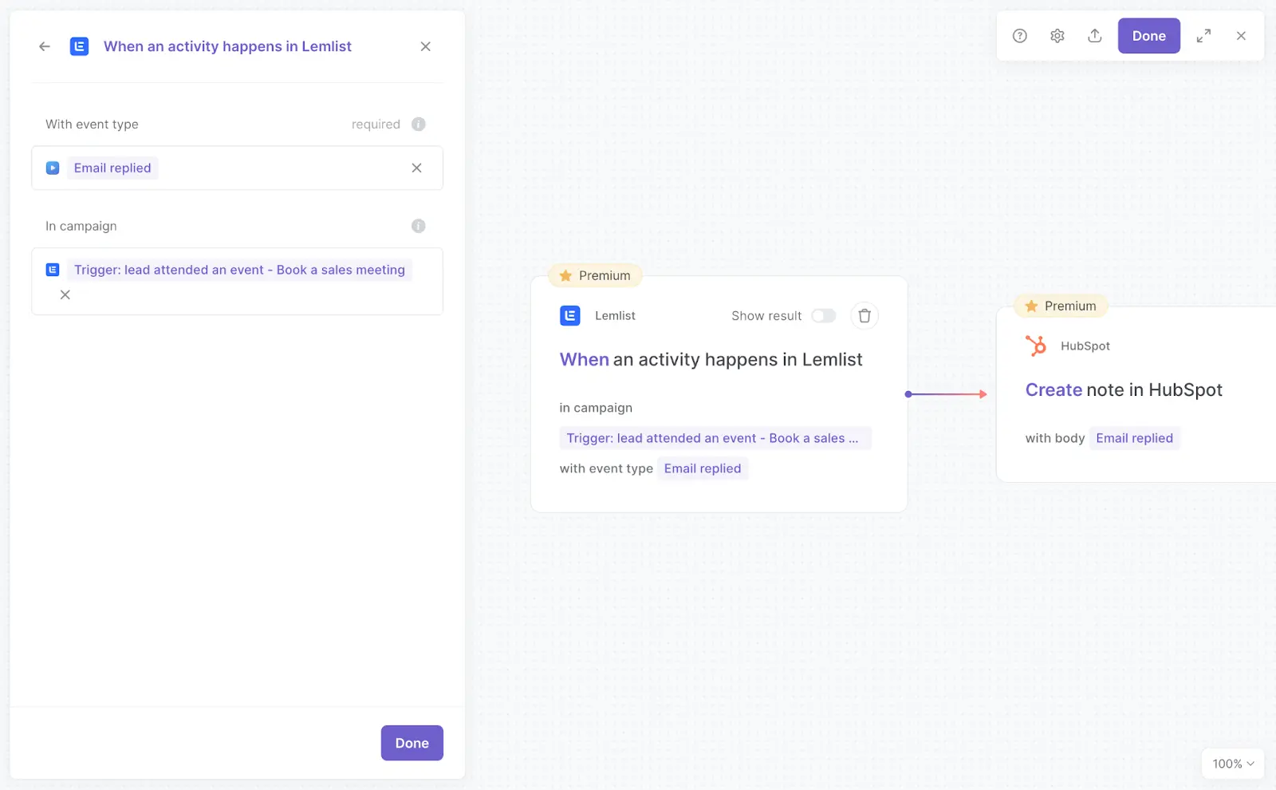
Task: Click Premium badge on HubSpot card
Action: 1061,306
